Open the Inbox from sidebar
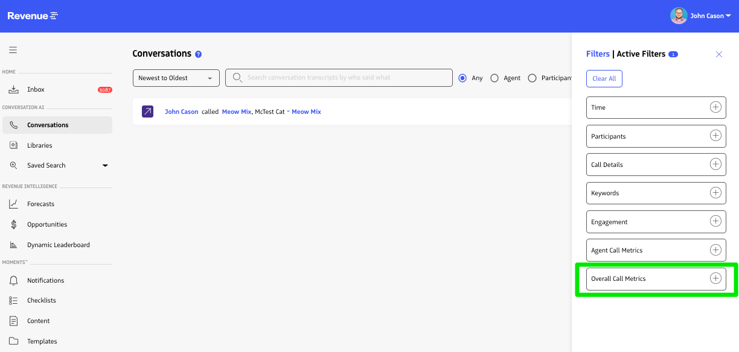Screen dimensions: 739x352 36,89
